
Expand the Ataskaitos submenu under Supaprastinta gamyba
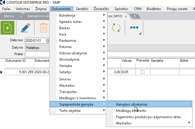coord(149,123)
